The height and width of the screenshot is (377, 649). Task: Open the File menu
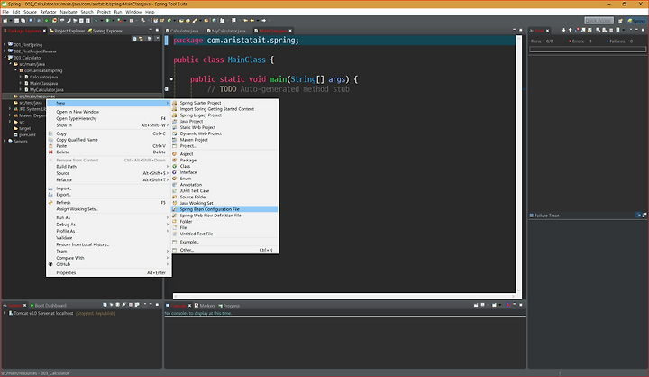pos(5,12)
